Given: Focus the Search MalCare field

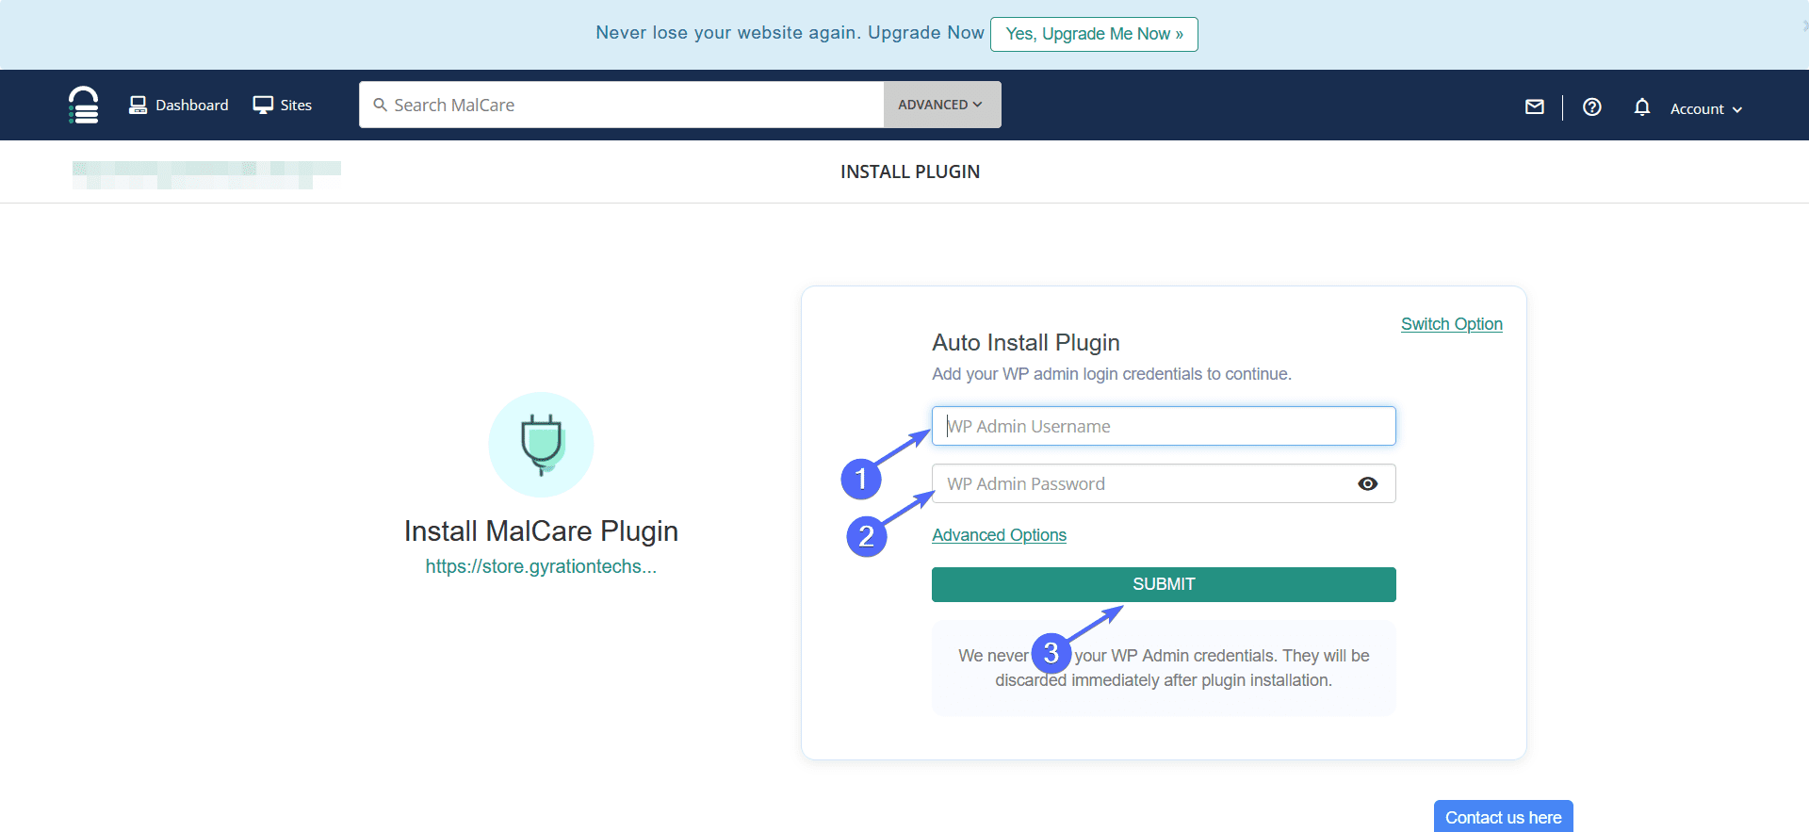Looking at the screenshot, I should coord(622,105).
